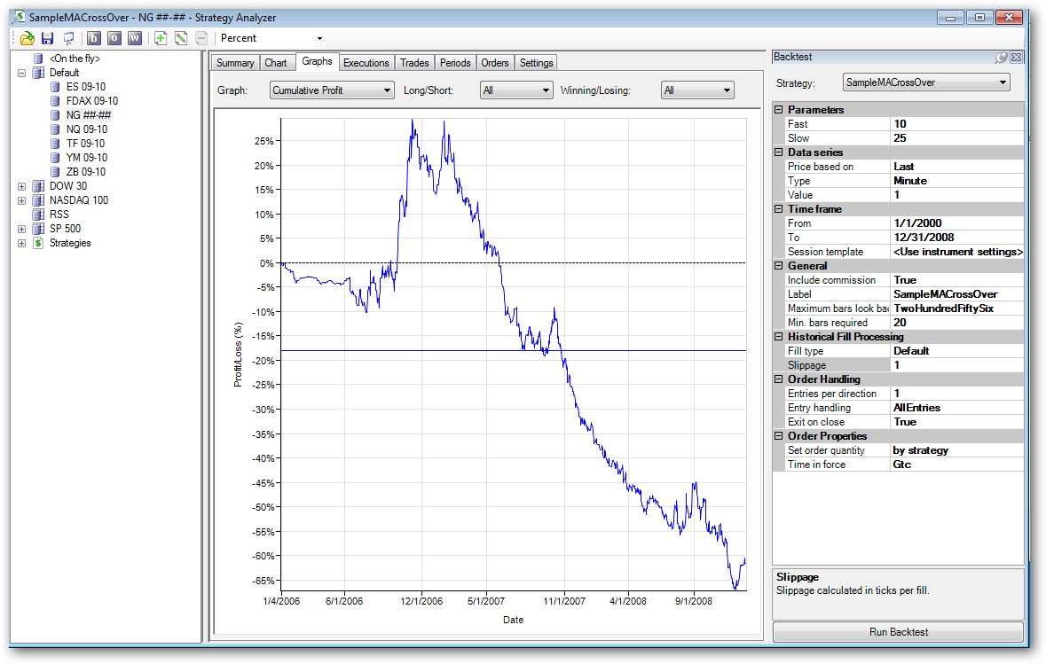Click the 'o' optimize toolbar button
Viewport: 1046px width, 664px height.
114,38
